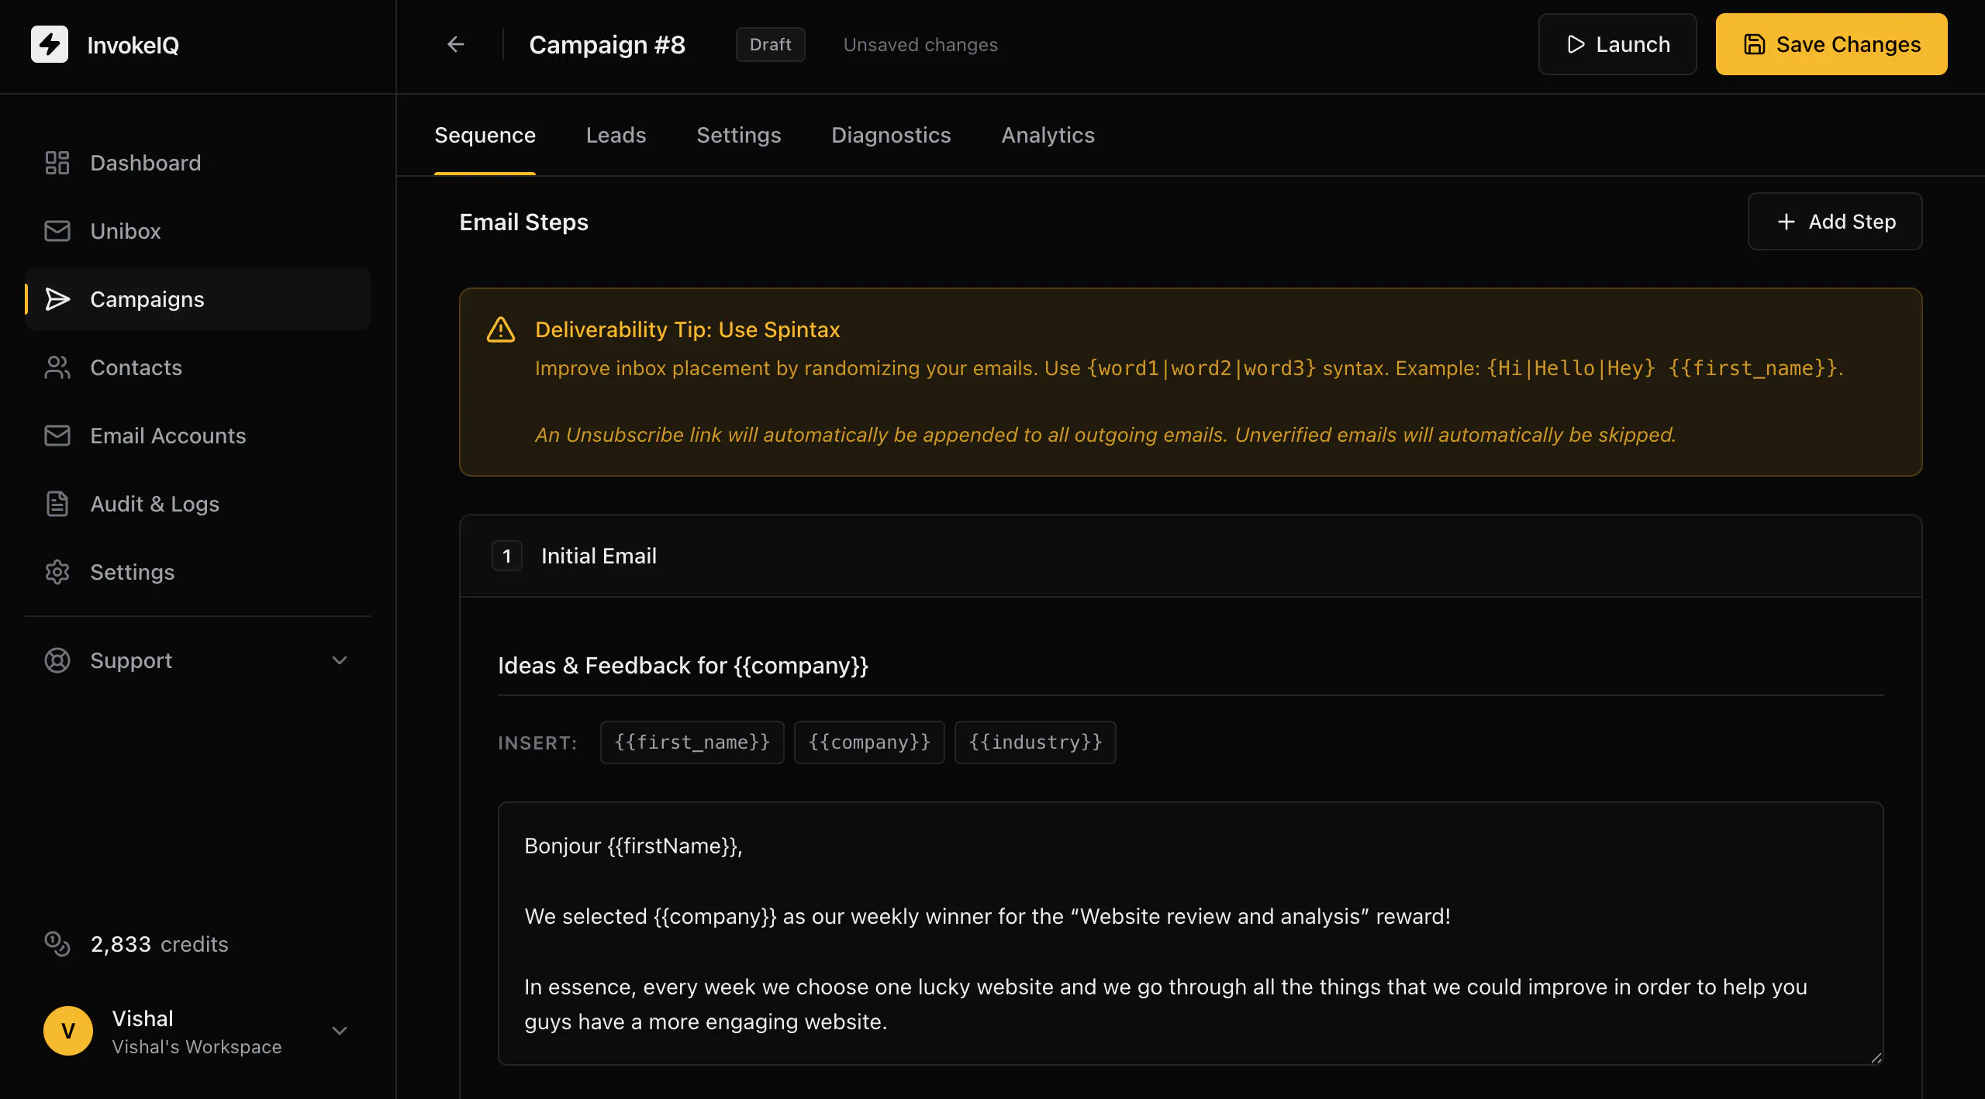Click the Settings gear icon in sidebar
Screen dimensions: 1985x1099
[x=57, y=572]
